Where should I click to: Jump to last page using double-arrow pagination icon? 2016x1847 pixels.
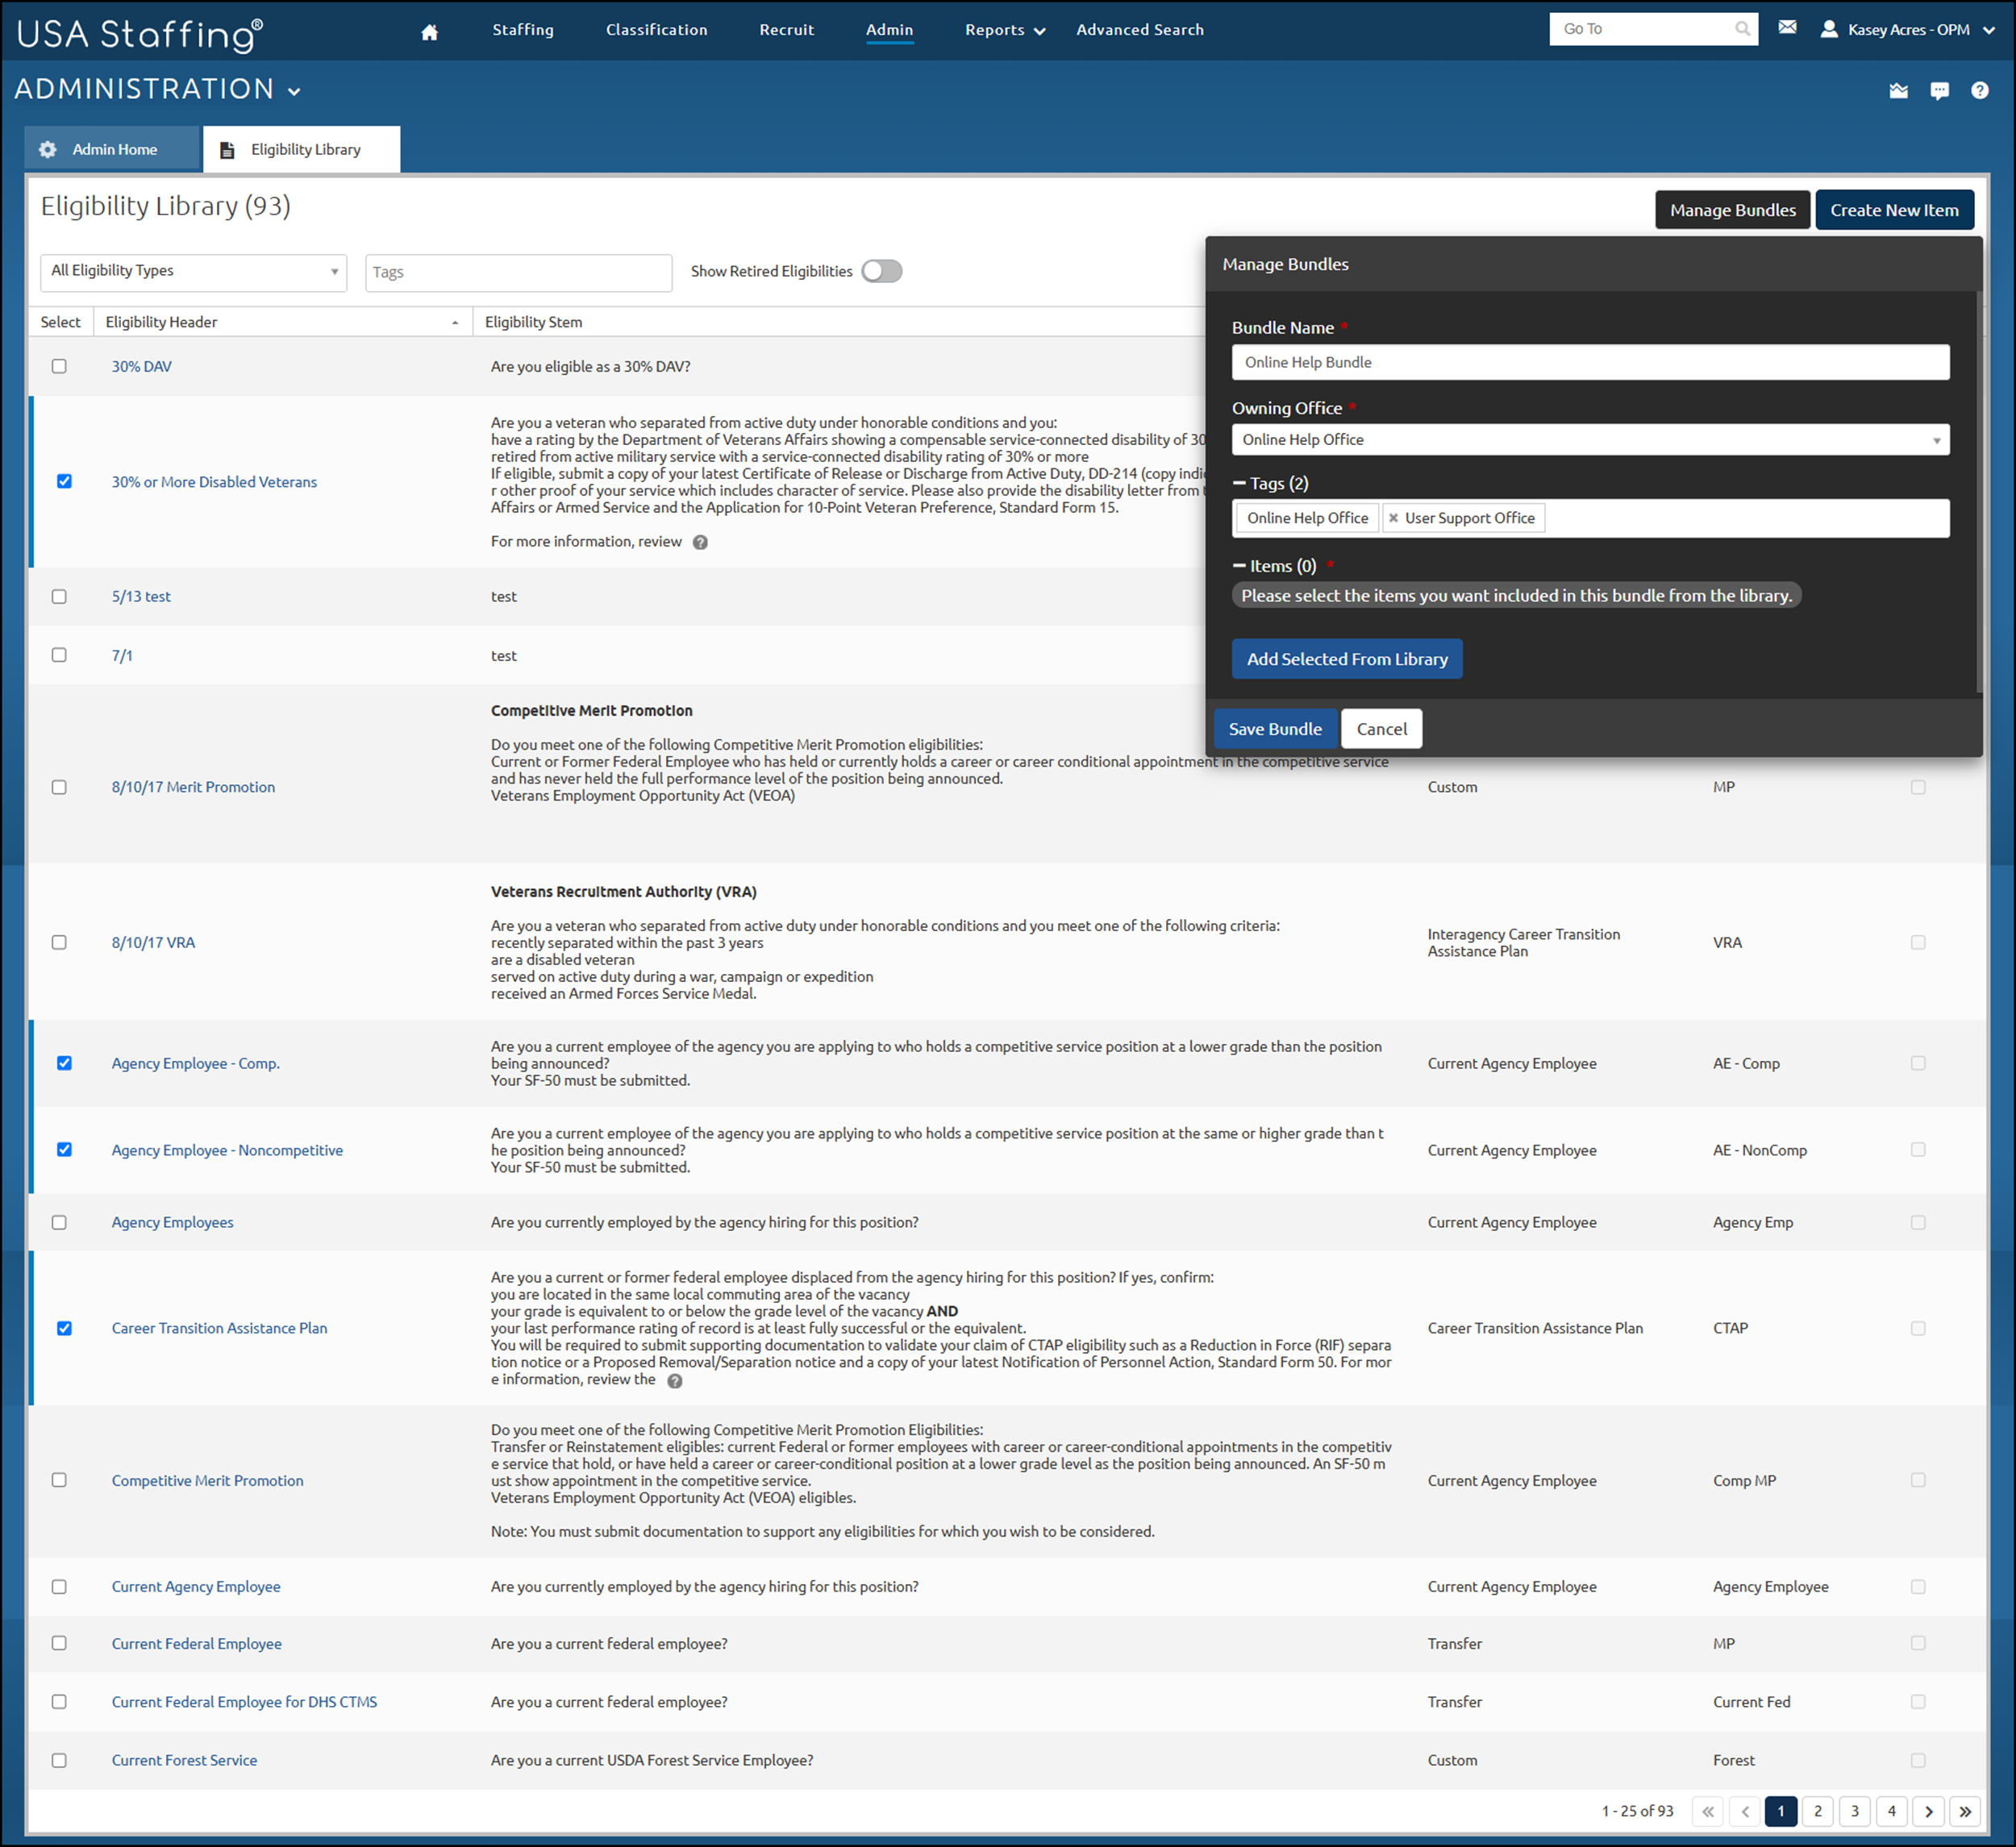pos(1964,1811)
